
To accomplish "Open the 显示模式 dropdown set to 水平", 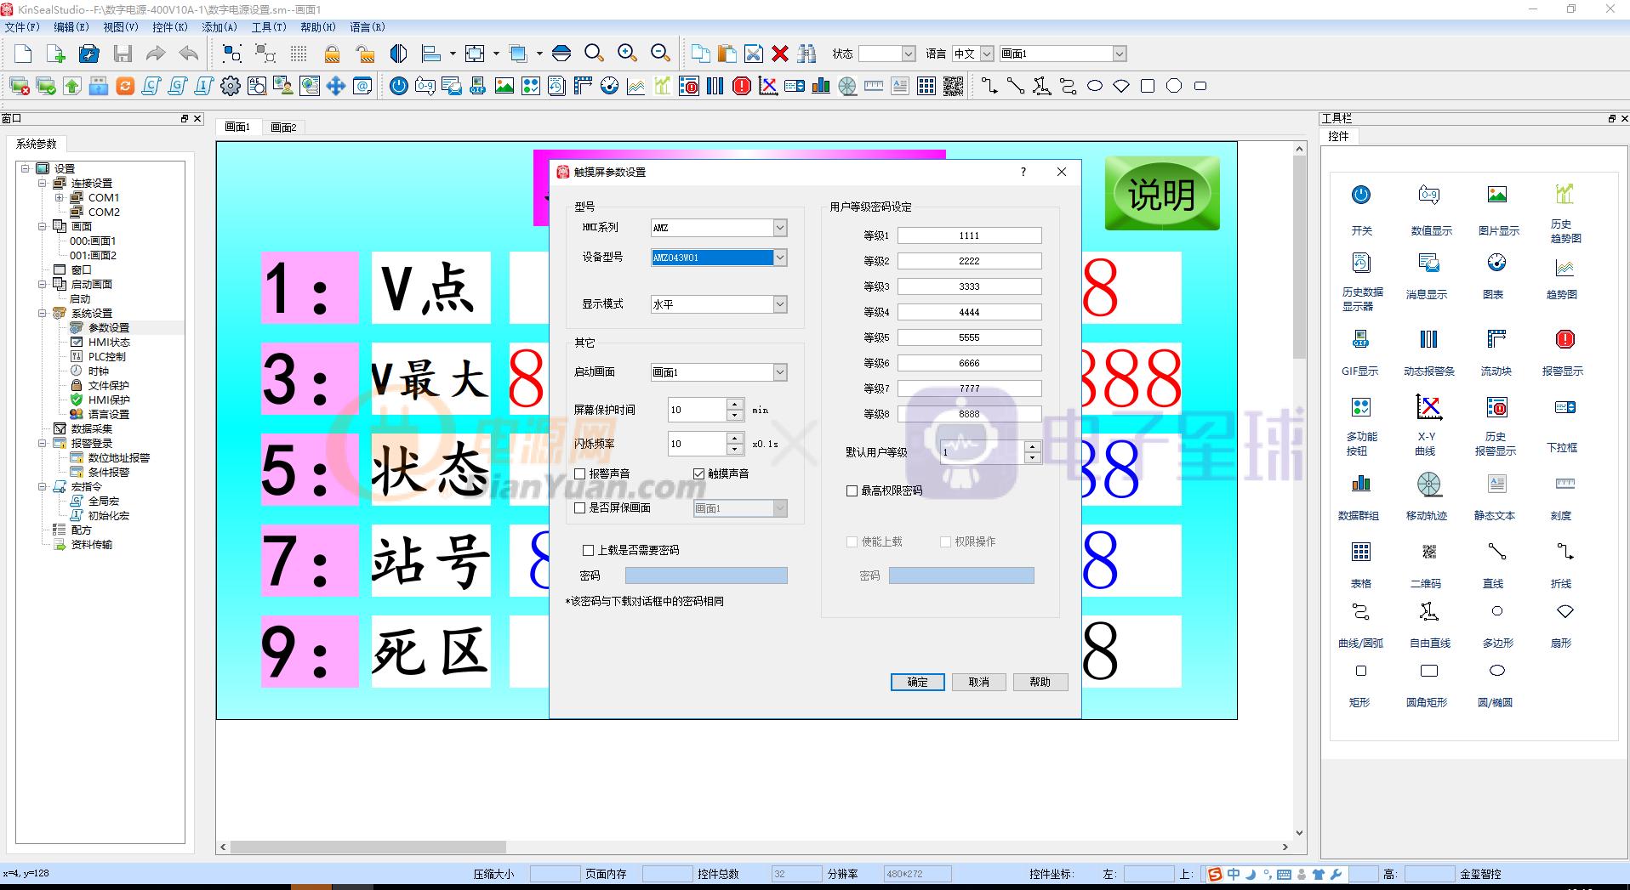I will point(778,303).
